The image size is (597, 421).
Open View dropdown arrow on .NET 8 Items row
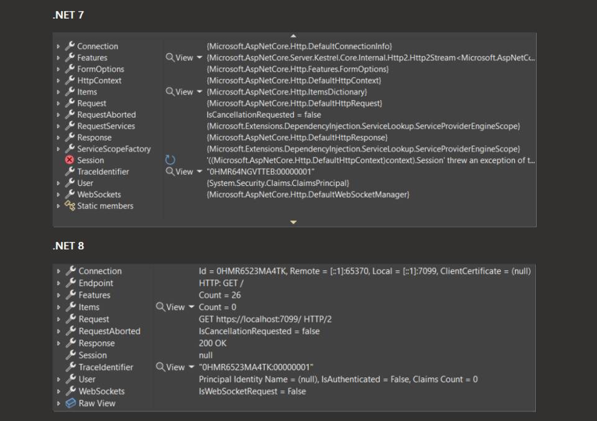[x=191, y=307]
